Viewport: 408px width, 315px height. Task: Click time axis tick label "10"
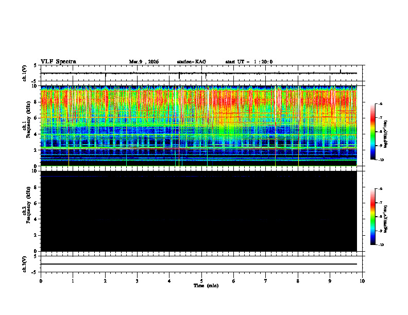click(362, 281)
